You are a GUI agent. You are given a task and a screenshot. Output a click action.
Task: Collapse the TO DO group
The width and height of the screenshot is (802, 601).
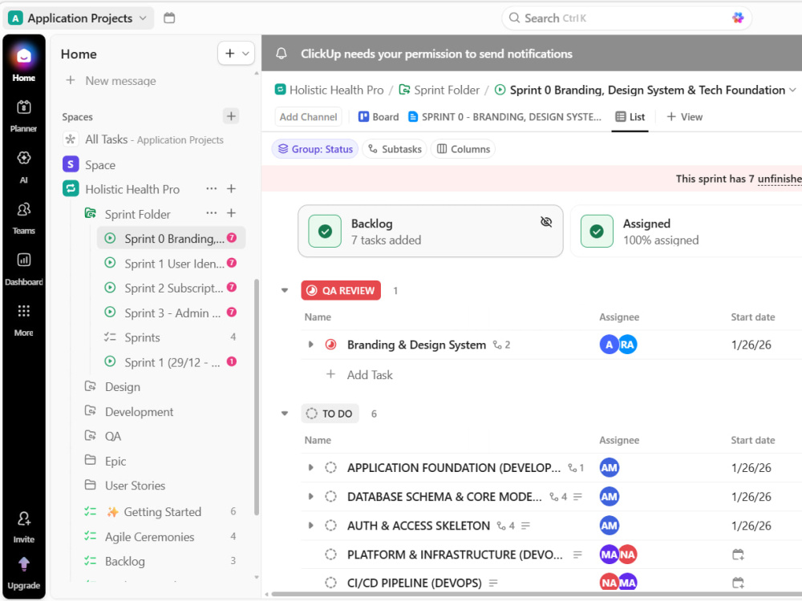coord(285,413)
